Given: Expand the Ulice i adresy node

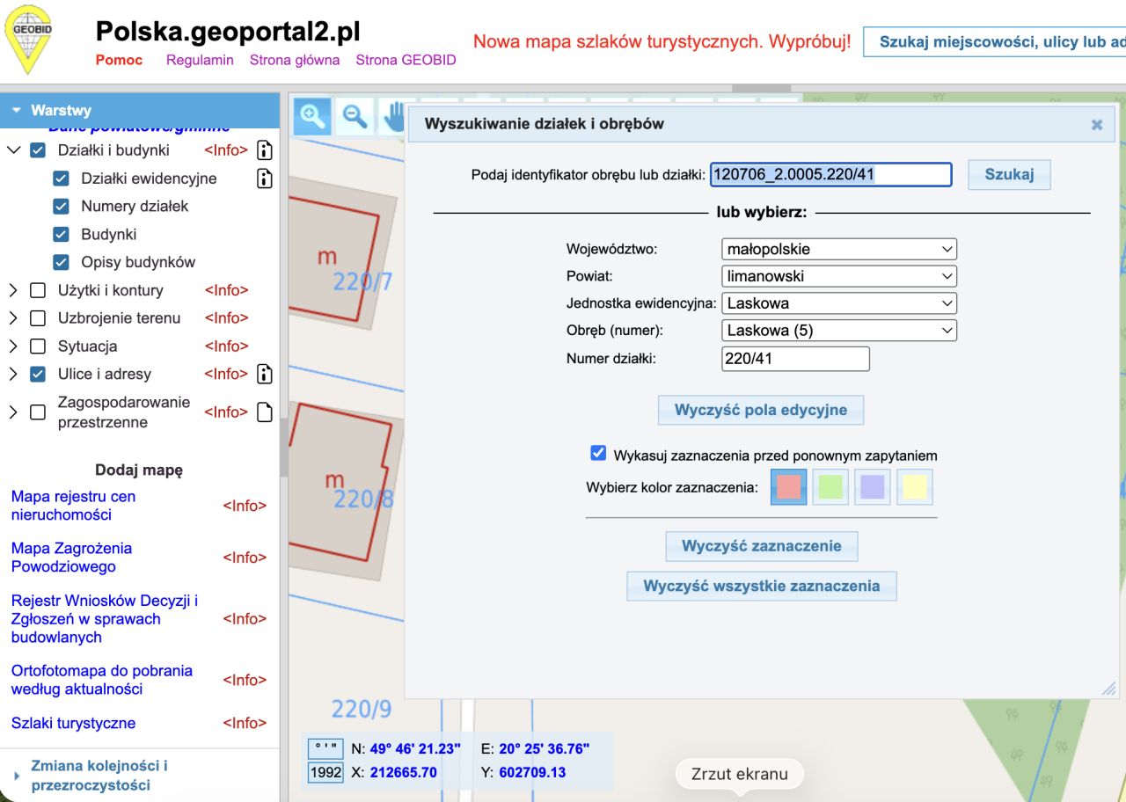Looking at the screenshot, I should (13, 374).
